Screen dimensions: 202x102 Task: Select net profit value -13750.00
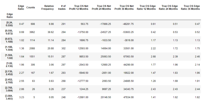click(83, 32)
